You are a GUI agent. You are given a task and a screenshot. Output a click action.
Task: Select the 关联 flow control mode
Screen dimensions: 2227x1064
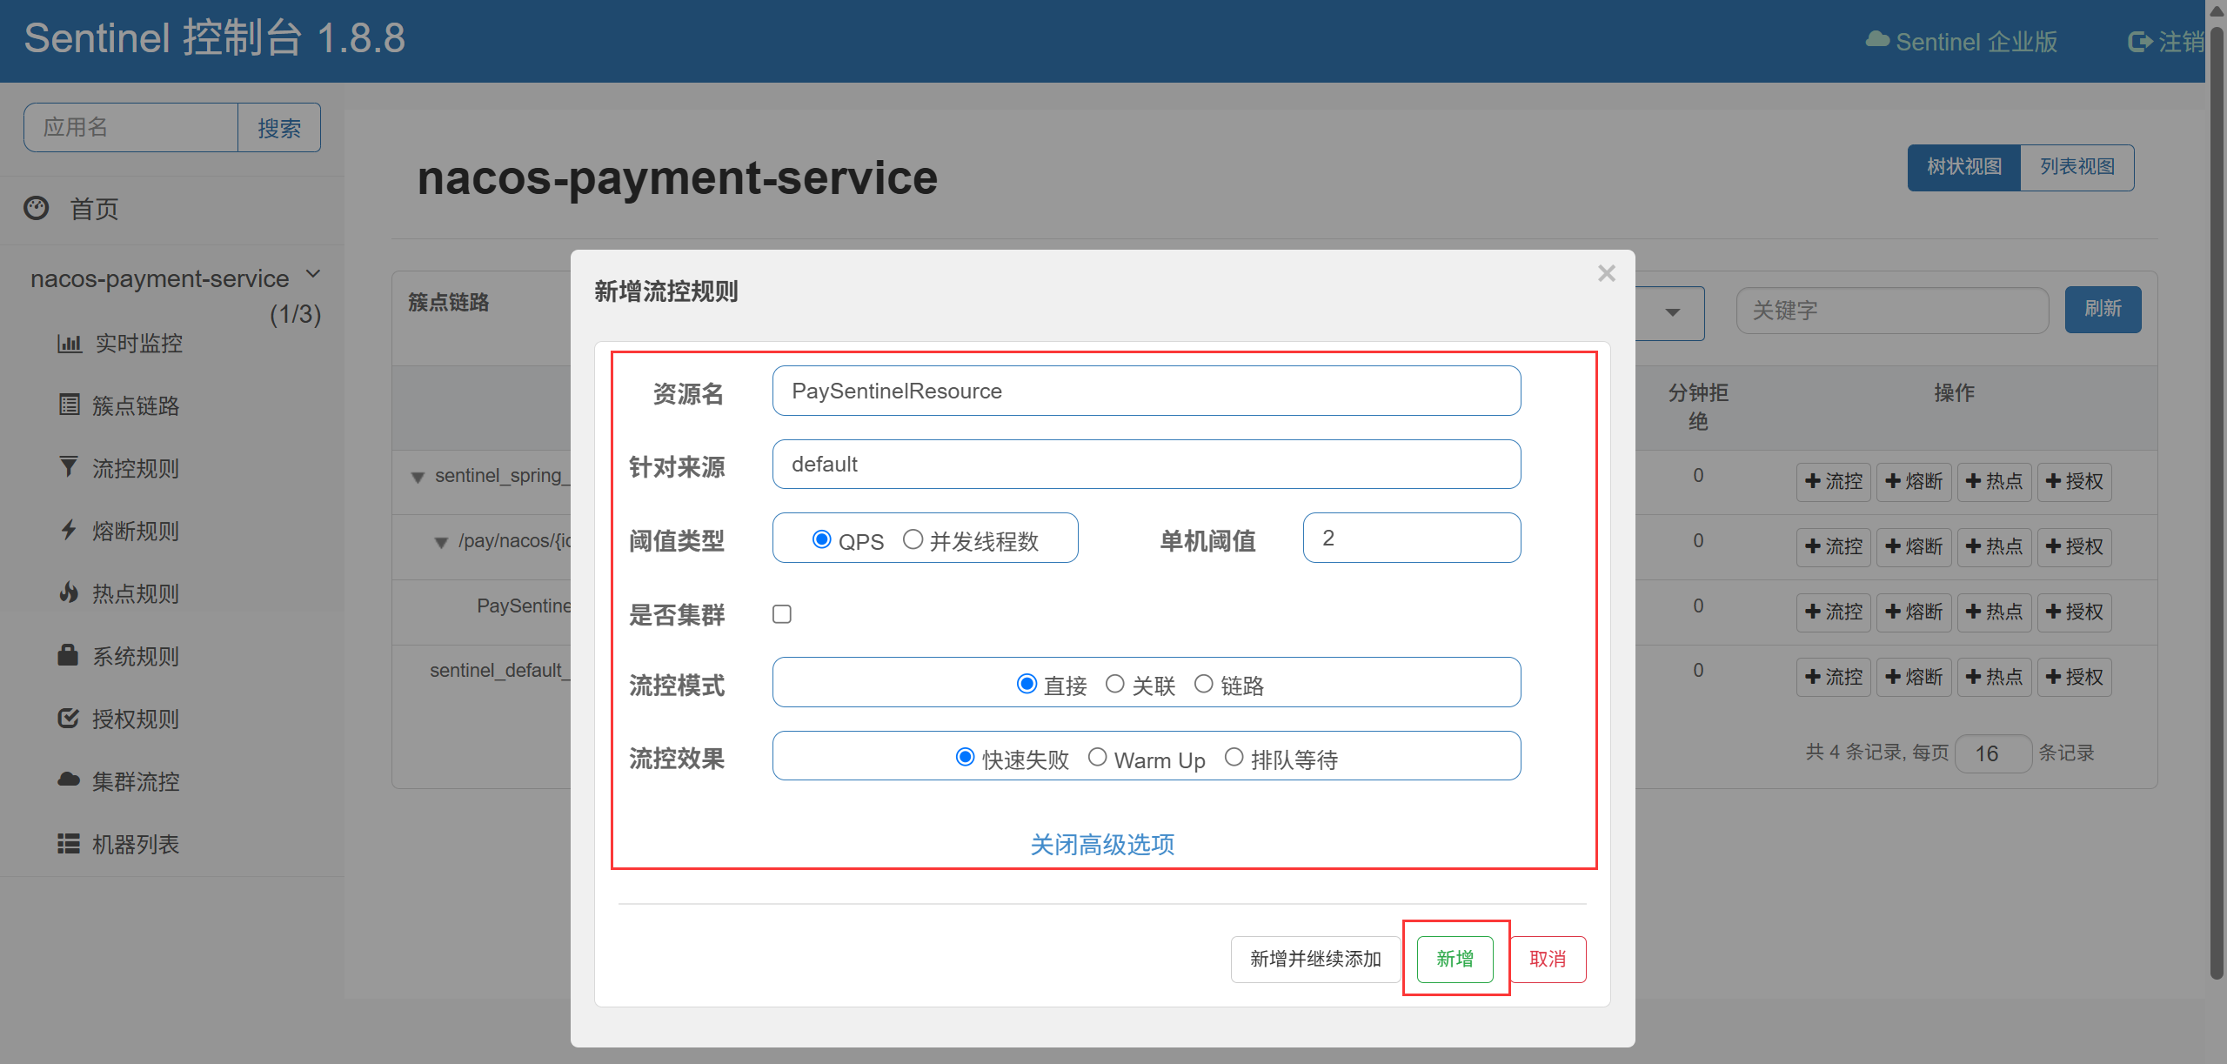tap(1115, 685)
